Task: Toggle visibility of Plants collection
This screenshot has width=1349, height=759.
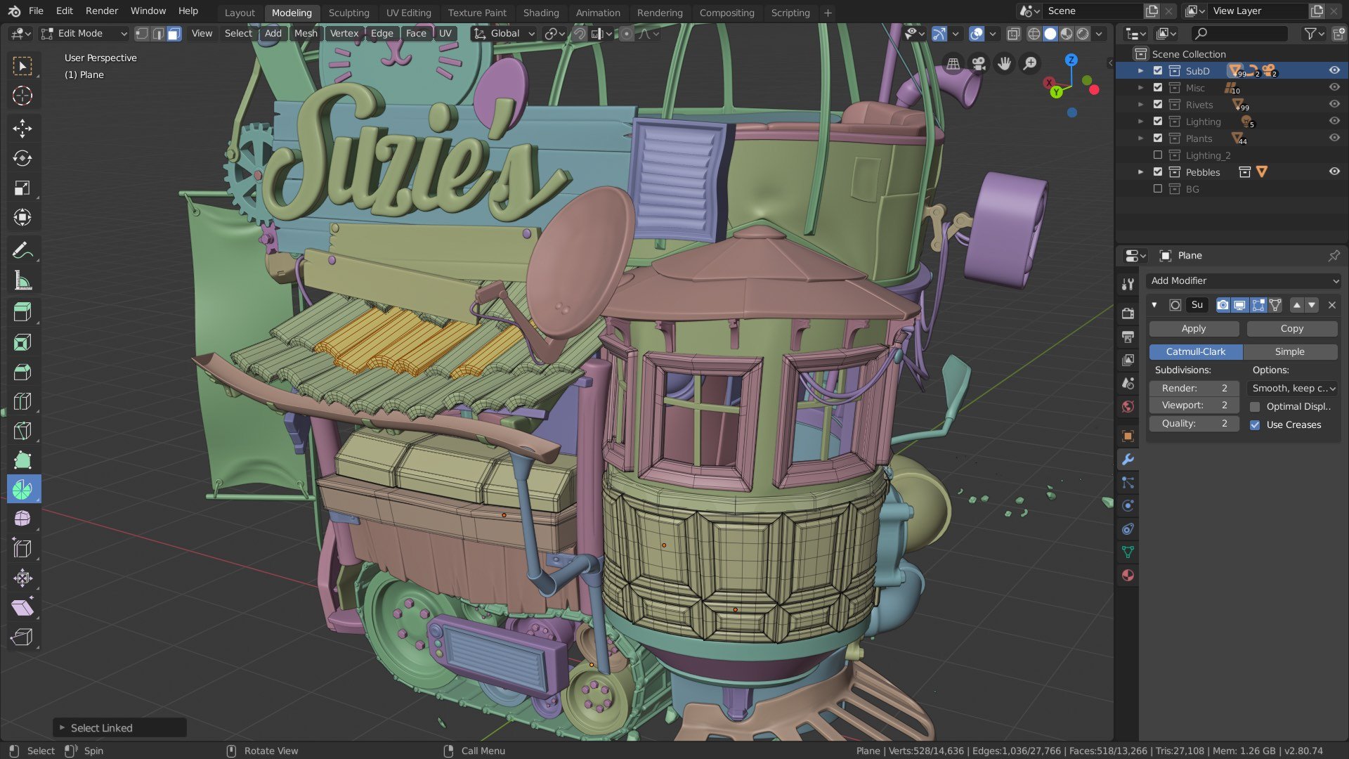Action: (1334, 137)
